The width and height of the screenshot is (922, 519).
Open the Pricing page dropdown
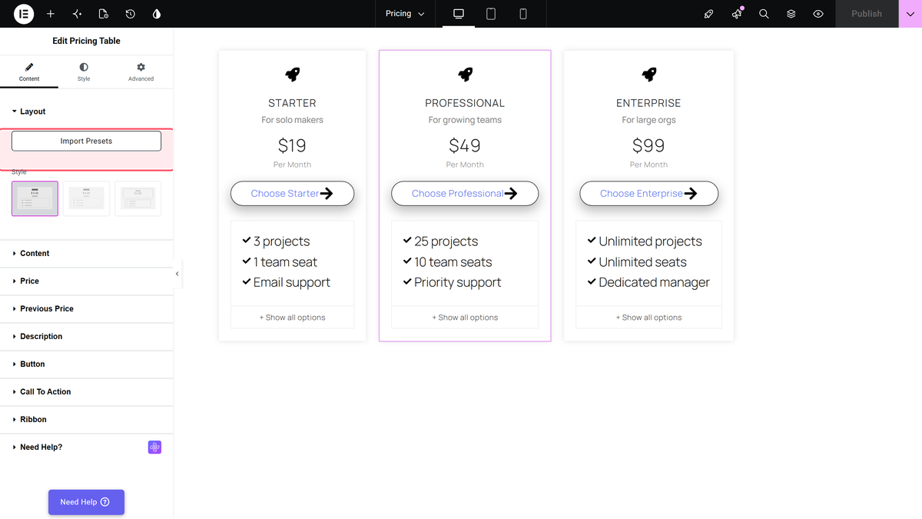405,14
